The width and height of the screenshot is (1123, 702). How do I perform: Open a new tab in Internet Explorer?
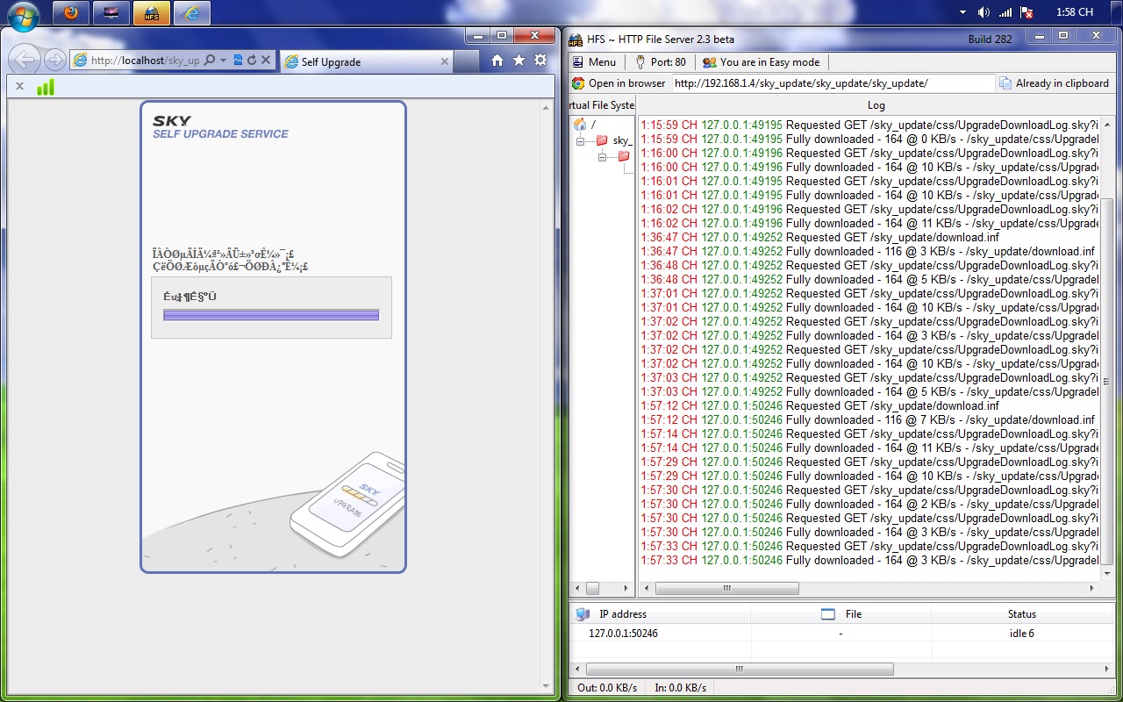click(468, 61)
